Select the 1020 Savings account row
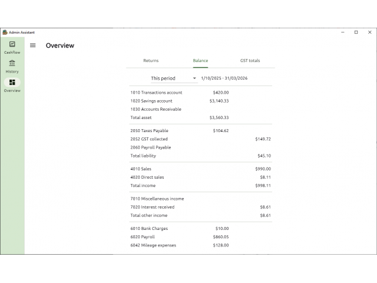Viewport: 377px width, 283px height. (151, 101)
